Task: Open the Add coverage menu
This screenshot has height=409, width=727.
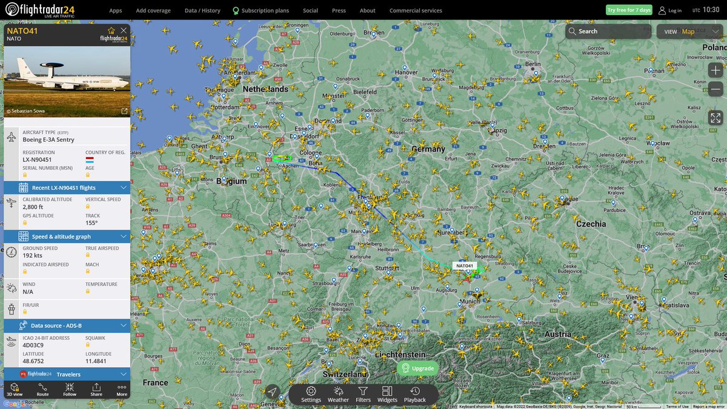Action: pyautogui.click(x=153, y=10)
